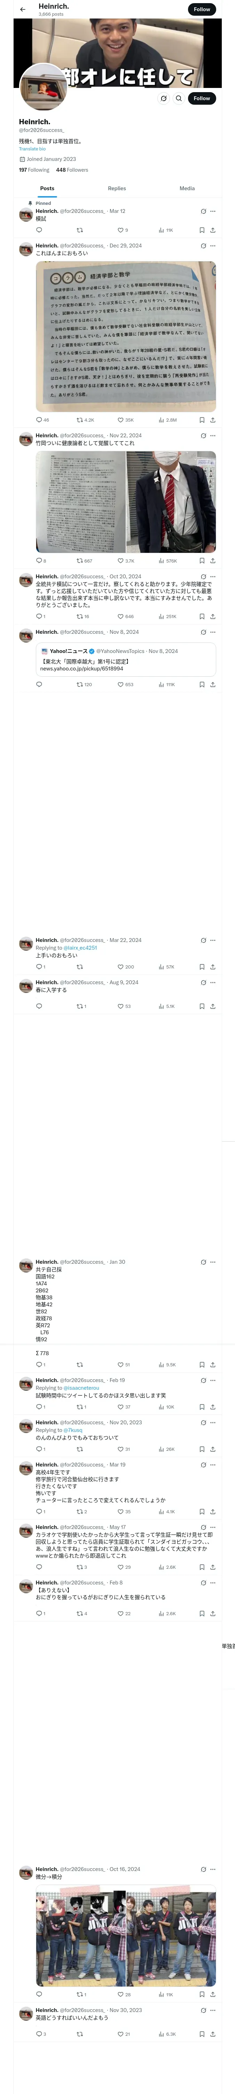235x2094 pixels.
Task: Switch to the Replies tab
Action: tap(117, 188)
